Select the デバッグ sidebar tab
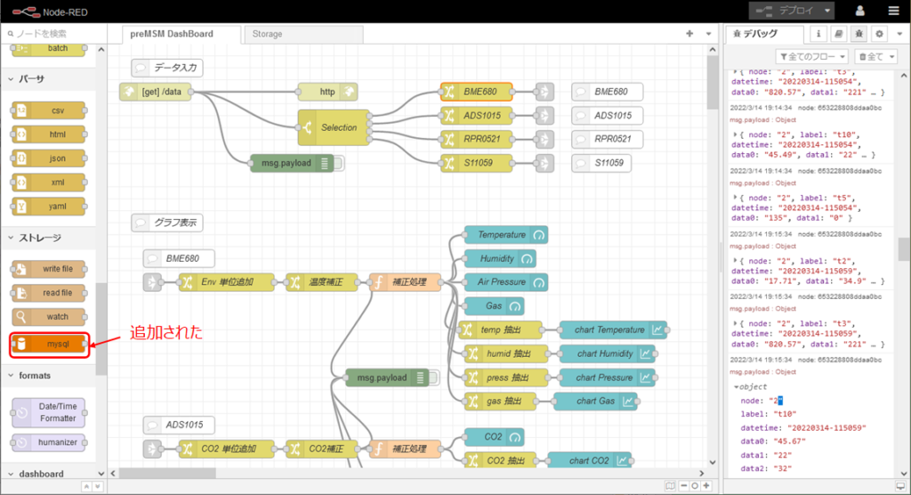This screenshot has height=495, width=911. (764, 35)
